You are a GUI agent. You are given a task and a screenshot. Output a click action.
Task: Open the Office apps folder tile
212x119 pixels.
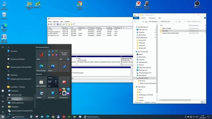point(53,55)
